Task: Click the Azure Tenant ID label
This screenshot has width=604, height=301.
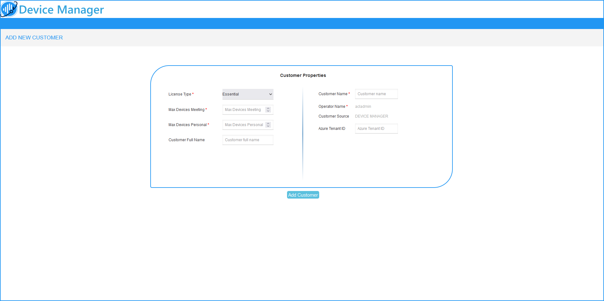Action: [332, 129]
